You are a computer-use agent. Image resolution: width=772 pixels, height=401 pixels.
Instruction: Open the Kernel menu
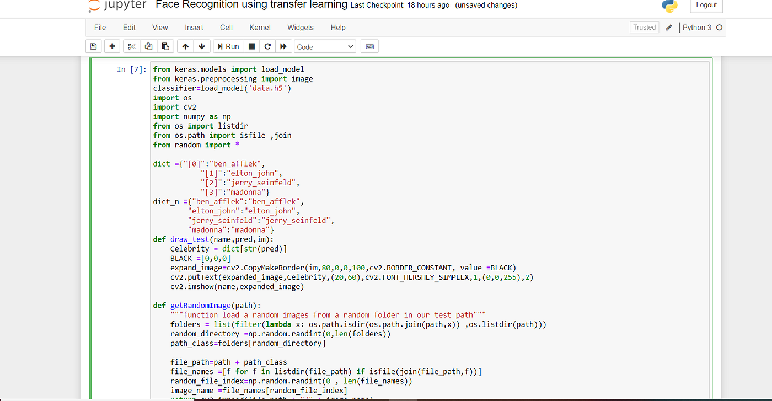(260, 28)
